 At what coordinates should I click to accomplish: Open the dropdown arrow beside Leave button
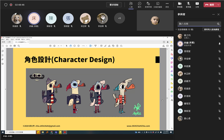[x=218, y=5]
